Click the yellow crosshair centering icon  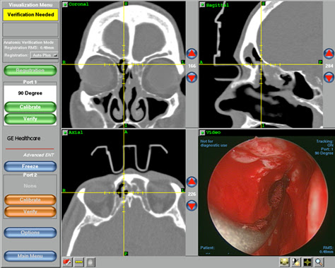coord(307,262)
